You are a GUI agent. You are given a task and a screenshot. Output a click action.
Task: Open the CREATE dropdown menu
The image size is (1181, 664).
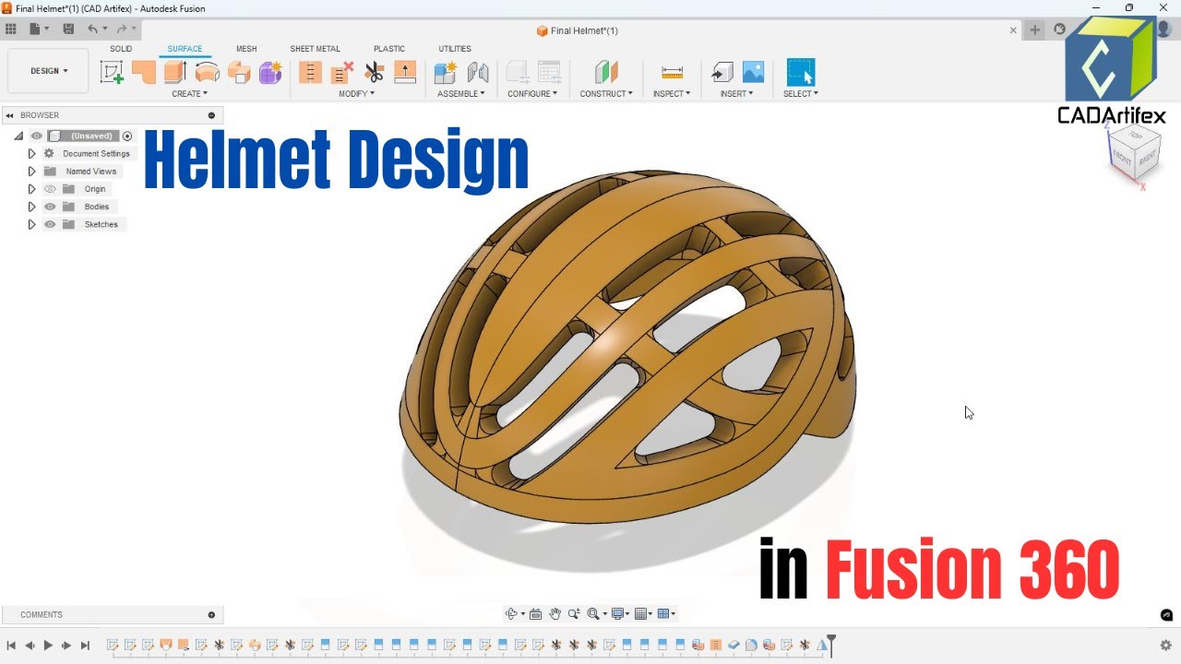189,93
